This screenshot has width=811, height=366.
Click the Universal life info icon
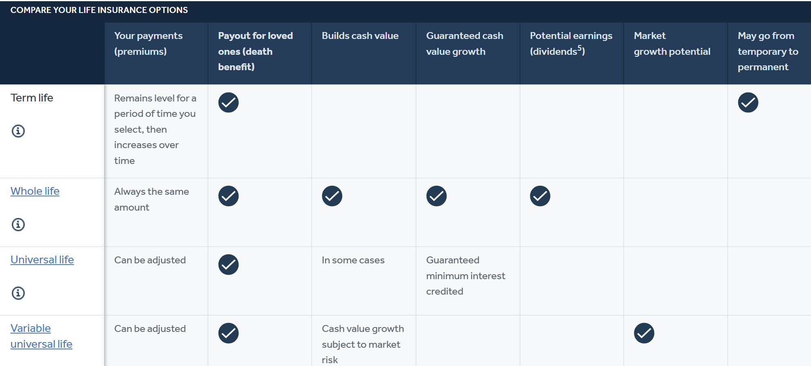pos(18,293)
